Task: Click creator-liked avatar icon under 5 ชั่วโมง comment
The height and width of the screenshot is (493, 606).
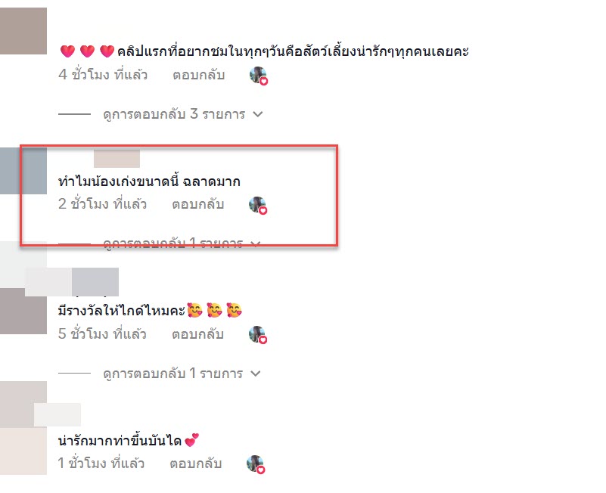Action: 258,335
